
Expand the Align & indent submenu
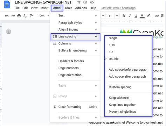click(75, 29)
